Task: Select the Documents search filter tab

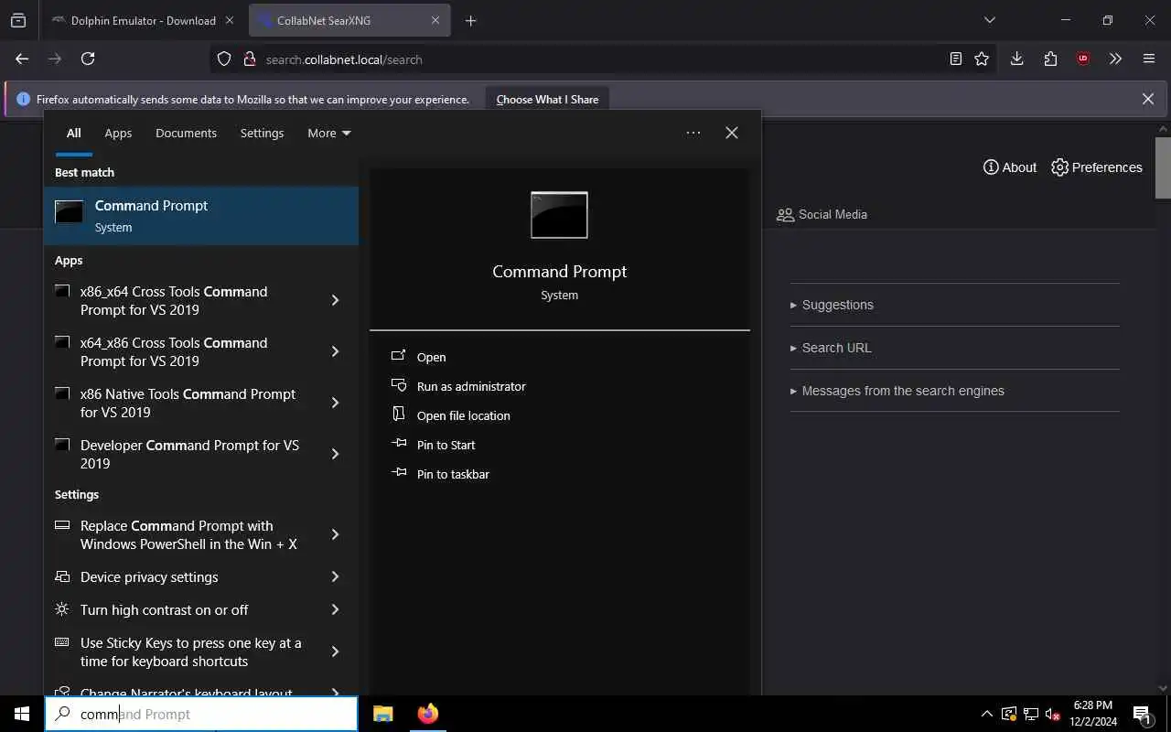Action: click(186, 133)
